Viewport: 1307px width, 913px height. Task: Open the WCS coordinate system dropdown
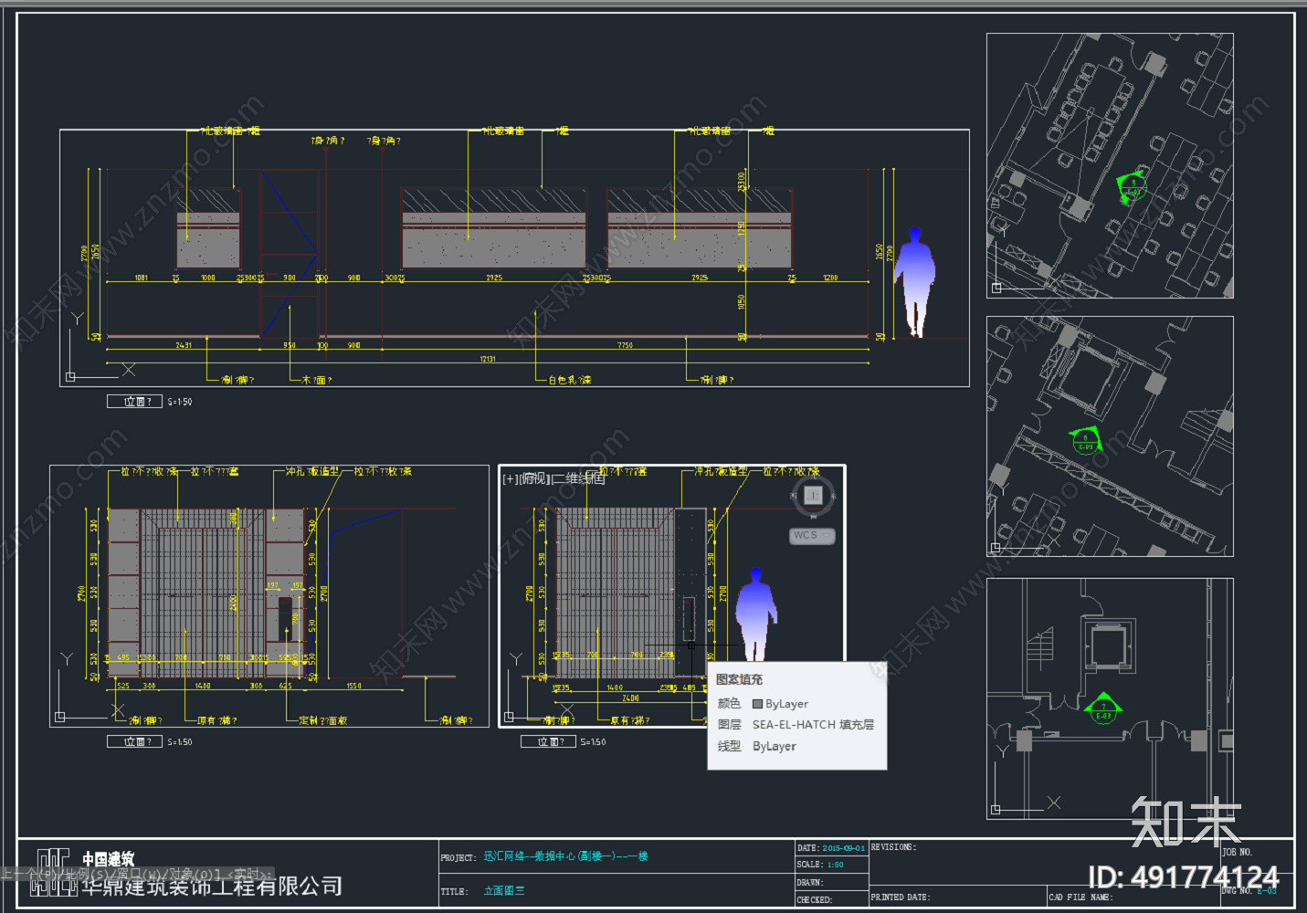pos(812,536)
